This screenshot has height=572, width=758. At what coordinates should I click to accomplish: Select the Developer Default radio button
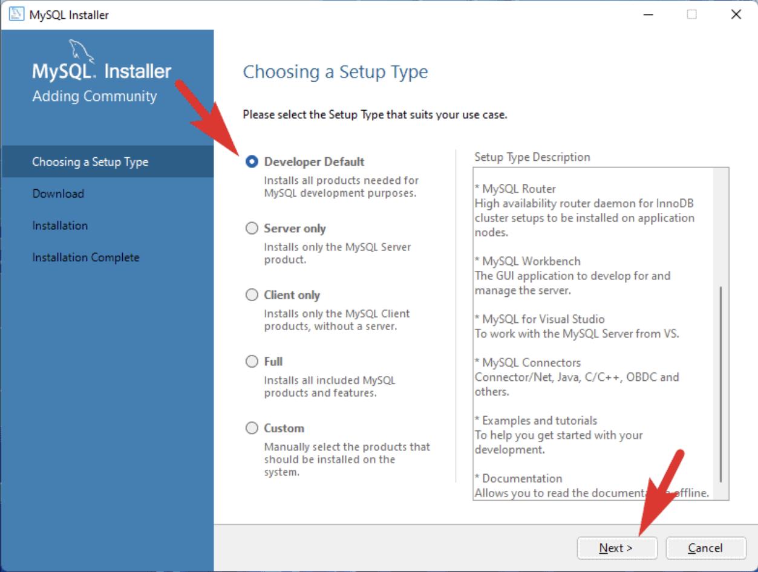click(x=252, y=162)
